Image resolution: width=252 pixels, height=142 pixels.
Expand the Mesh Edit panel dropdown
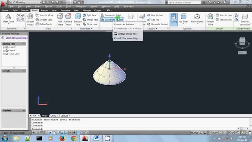click(92, 29)
